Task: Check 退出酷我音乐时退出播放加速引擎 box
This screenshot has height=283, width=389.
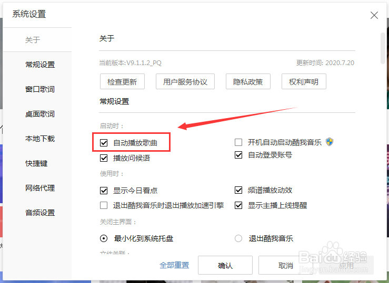Action: pyautogui.click(x=104, y=205)
